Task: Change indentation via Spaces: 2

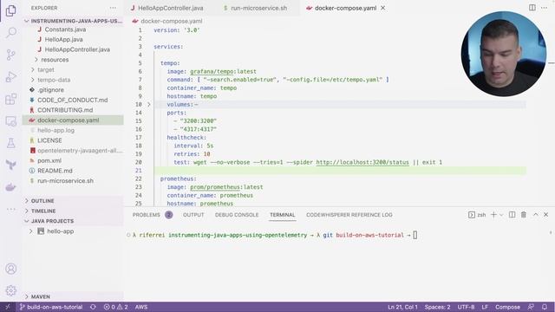Action: pyautogui.click(x=437, y=307)
